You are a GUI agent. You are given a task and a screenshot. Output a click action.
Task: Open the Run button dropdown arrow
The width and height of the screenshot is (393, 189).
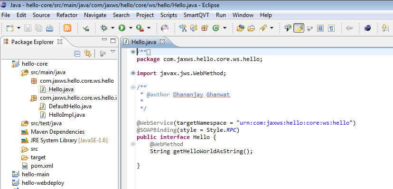click(x=131, y=28)
